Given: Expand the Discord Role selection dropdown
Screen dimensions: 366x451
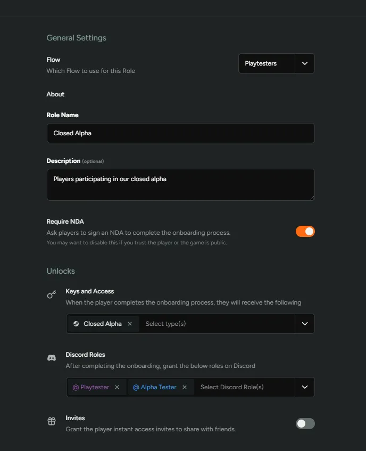Looking at the screenshot, I should click(305, 387).
